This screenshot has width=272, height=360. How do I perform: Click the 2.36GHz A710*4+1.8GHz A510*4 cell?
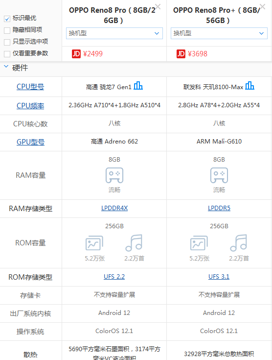coord(114,105)
